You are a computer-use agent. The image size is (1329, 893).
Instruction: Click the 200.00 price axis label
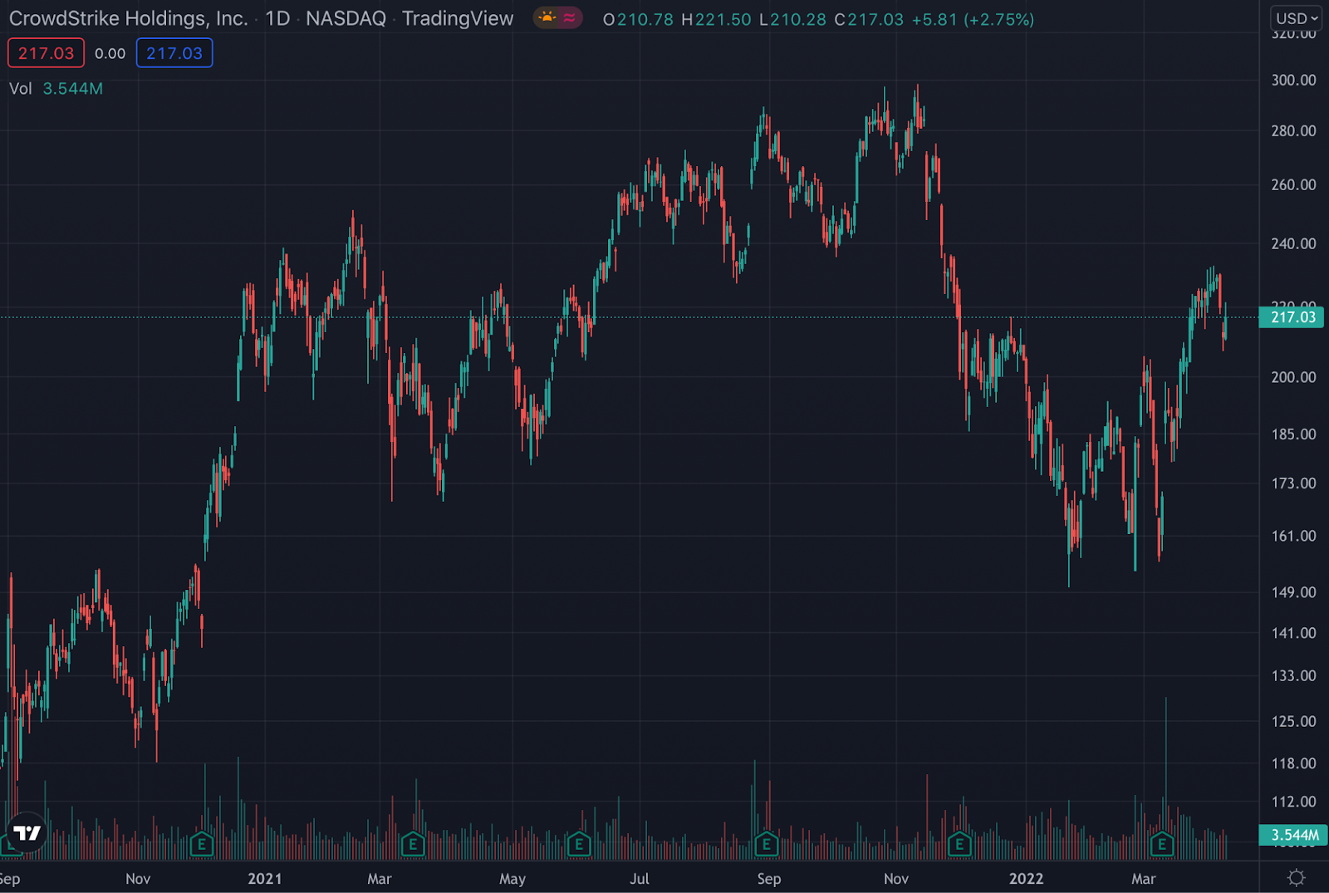coord(1293,377)
